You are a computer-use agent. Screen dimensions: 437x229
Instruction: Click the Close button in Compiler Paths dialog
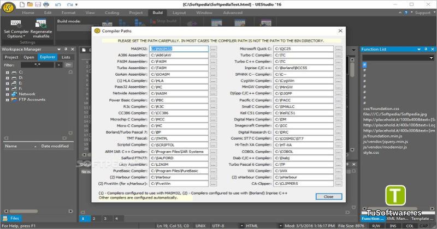329,196
